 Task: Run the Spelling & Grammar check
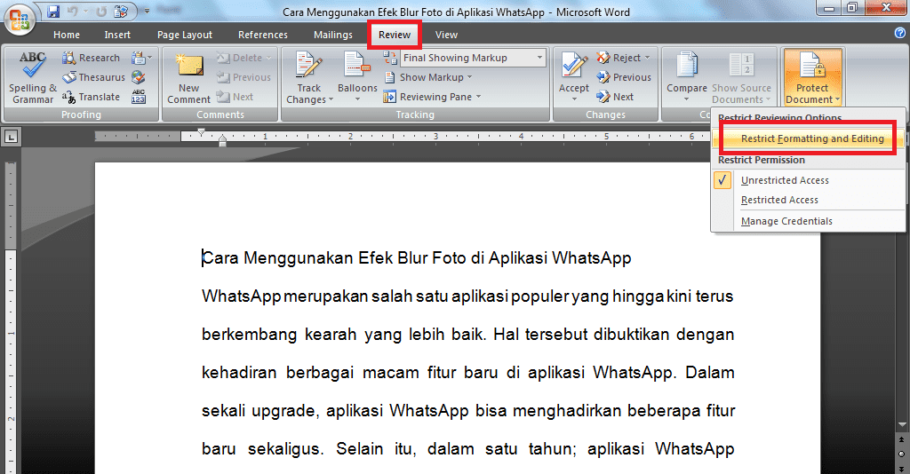click(33, 78)
